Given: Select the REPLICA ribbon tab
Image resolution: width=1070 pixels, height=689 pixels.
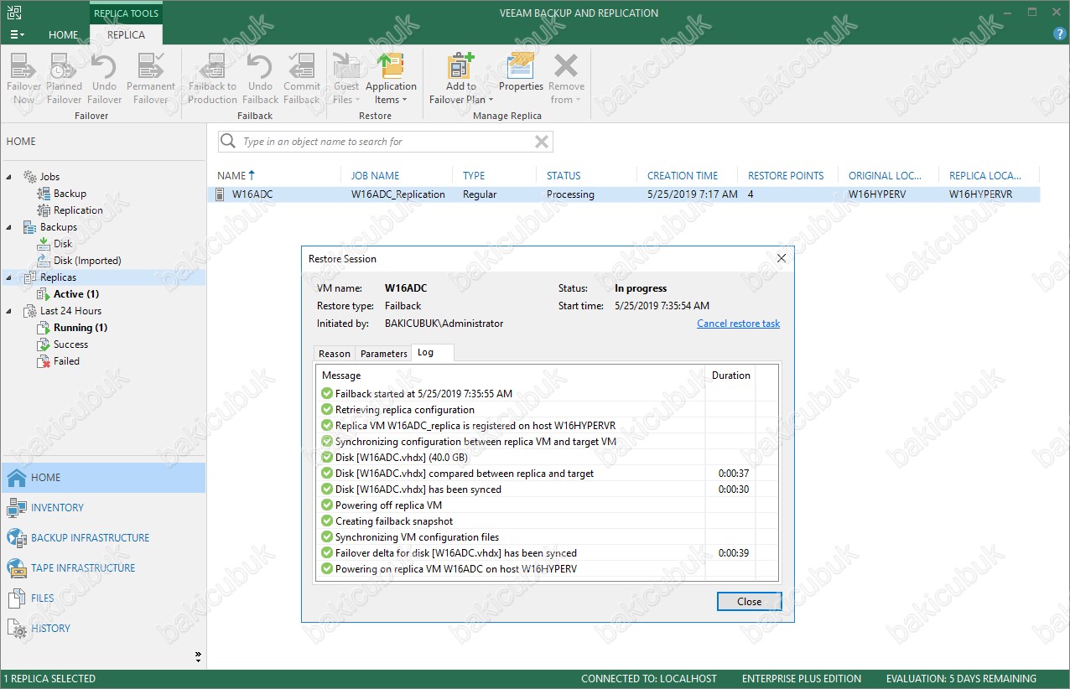Looking at the screenshot, I should pos(126,34).
